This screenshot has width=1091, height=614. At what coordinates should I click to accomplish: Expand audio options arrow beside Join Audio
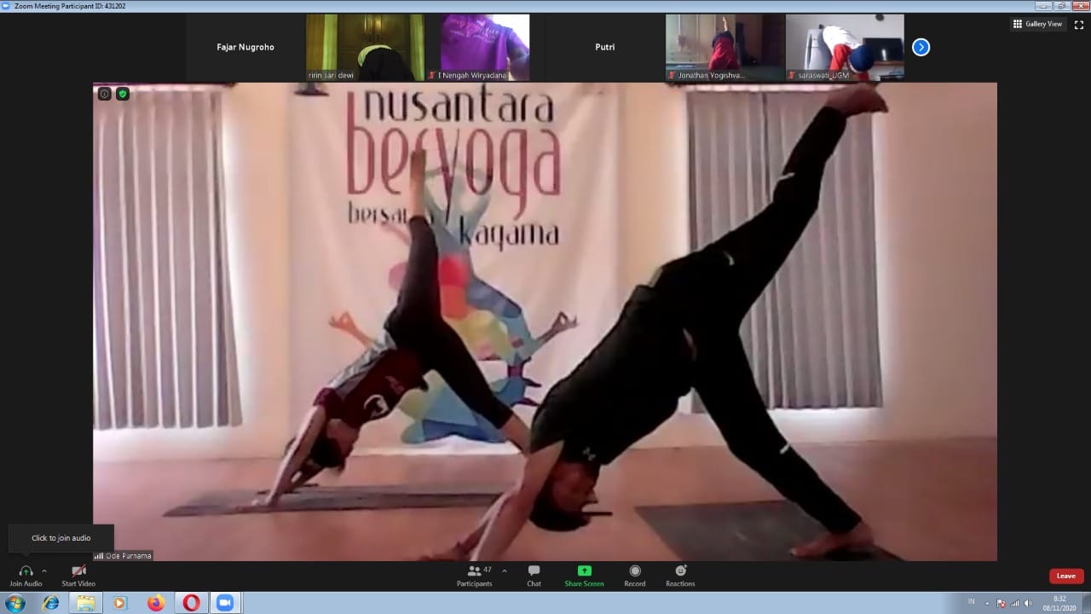click(44, 571)
